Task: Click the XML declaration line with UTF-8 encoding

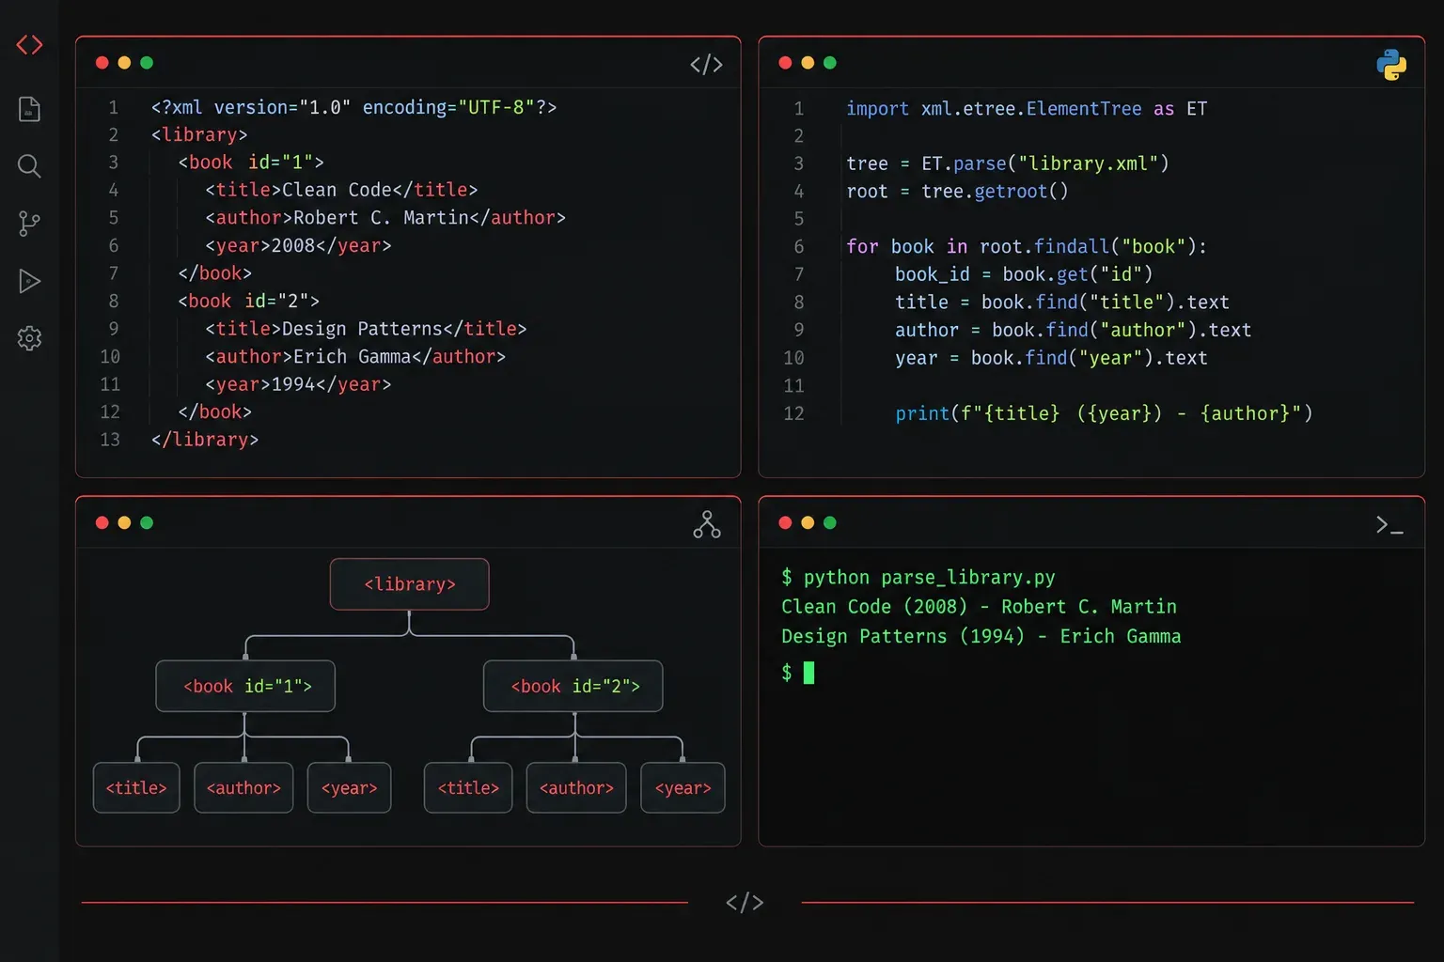Action: pyautogui.click(x=353, y=107)
